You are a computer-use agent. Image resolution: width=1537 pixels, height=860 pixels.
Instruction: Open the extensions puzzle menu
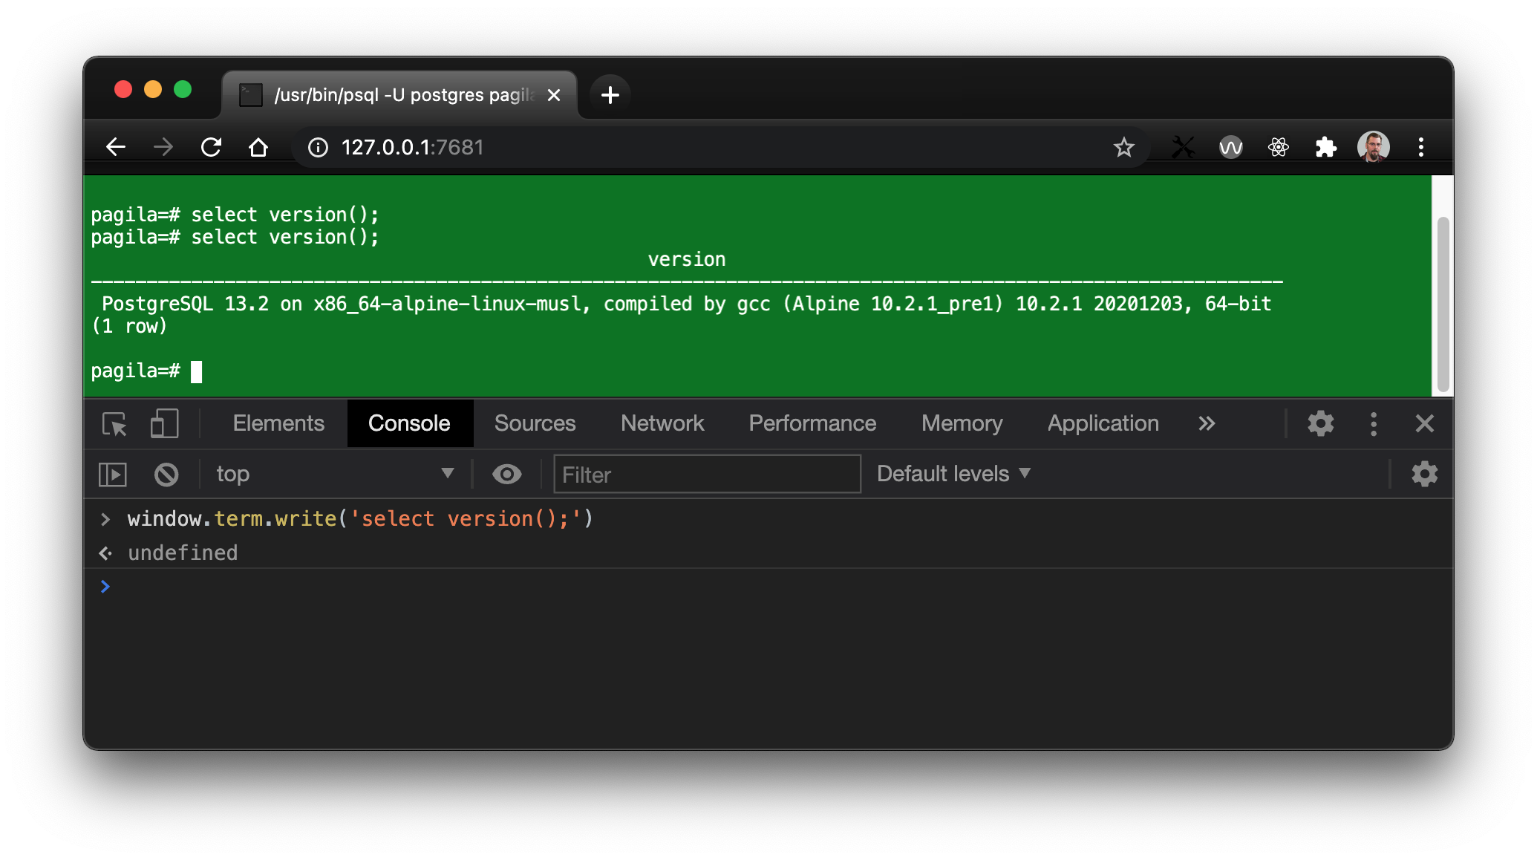tap(1327, 146)
